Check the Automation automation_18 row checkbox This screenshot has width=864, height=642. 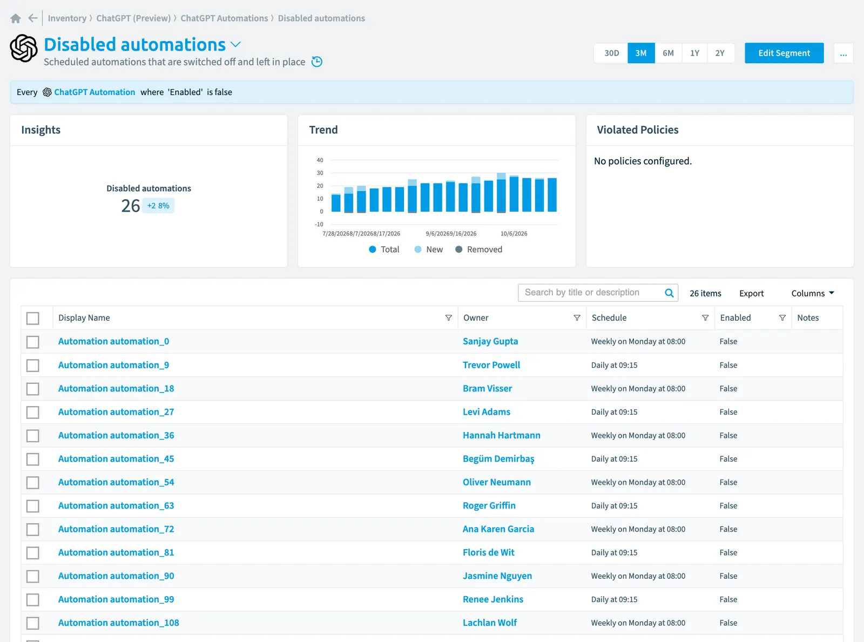(33, 389)
